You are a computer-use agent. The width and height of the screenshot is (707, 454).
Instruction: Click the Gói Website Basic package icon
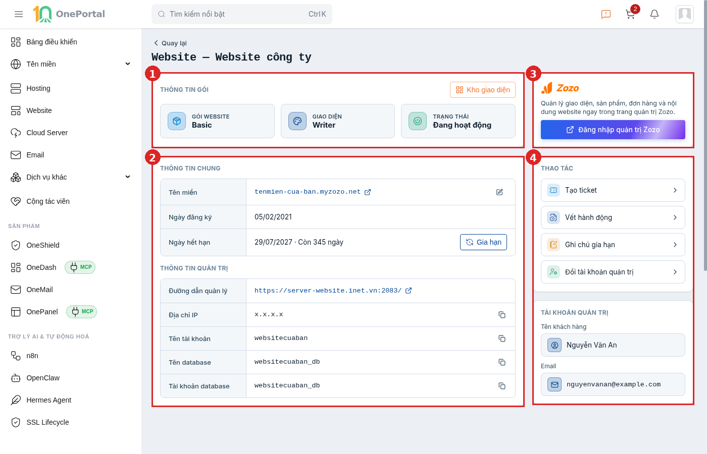[177, 121]
